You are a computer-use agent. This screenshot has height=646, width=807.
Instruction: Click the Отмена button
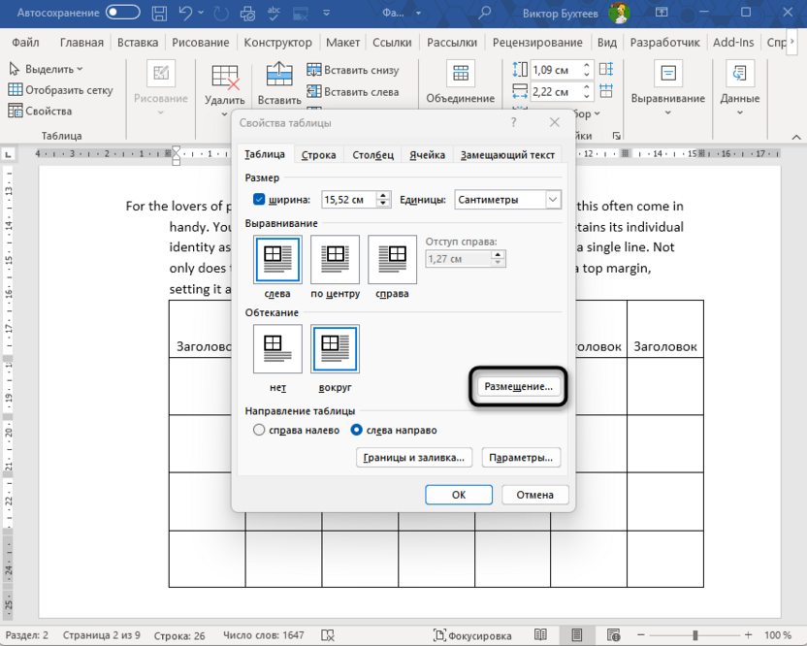click(x=534, y=494)
